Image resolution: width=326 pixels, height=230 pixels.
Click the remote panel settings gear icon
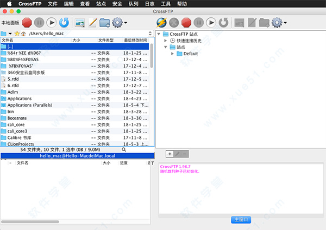click(277, 23)
